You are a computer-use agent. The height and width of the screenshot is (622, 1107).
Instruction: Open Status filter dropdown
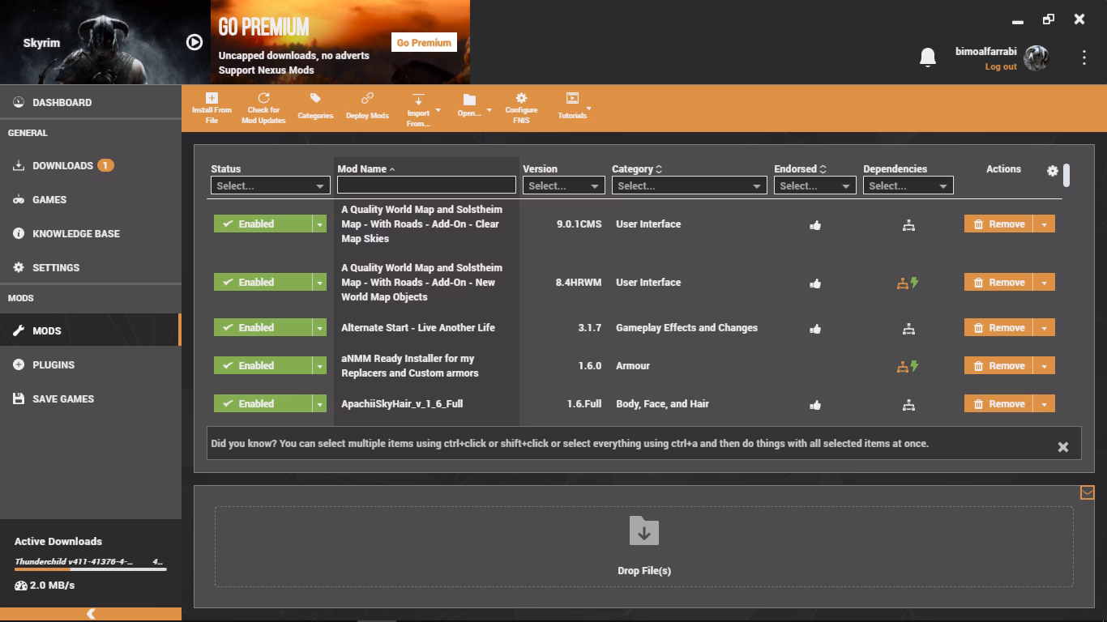point(270,186)
